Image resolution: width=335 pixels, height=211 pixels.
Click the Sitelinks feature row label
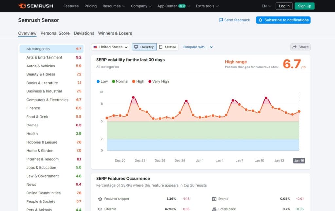pyautogui.click(x=111, y=209)
